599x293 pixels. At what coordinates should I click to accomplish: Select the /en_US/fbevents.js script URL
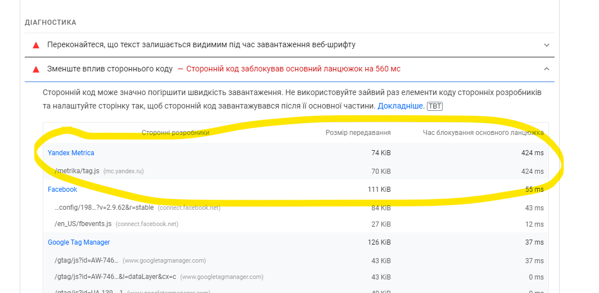tap(83, 224)
